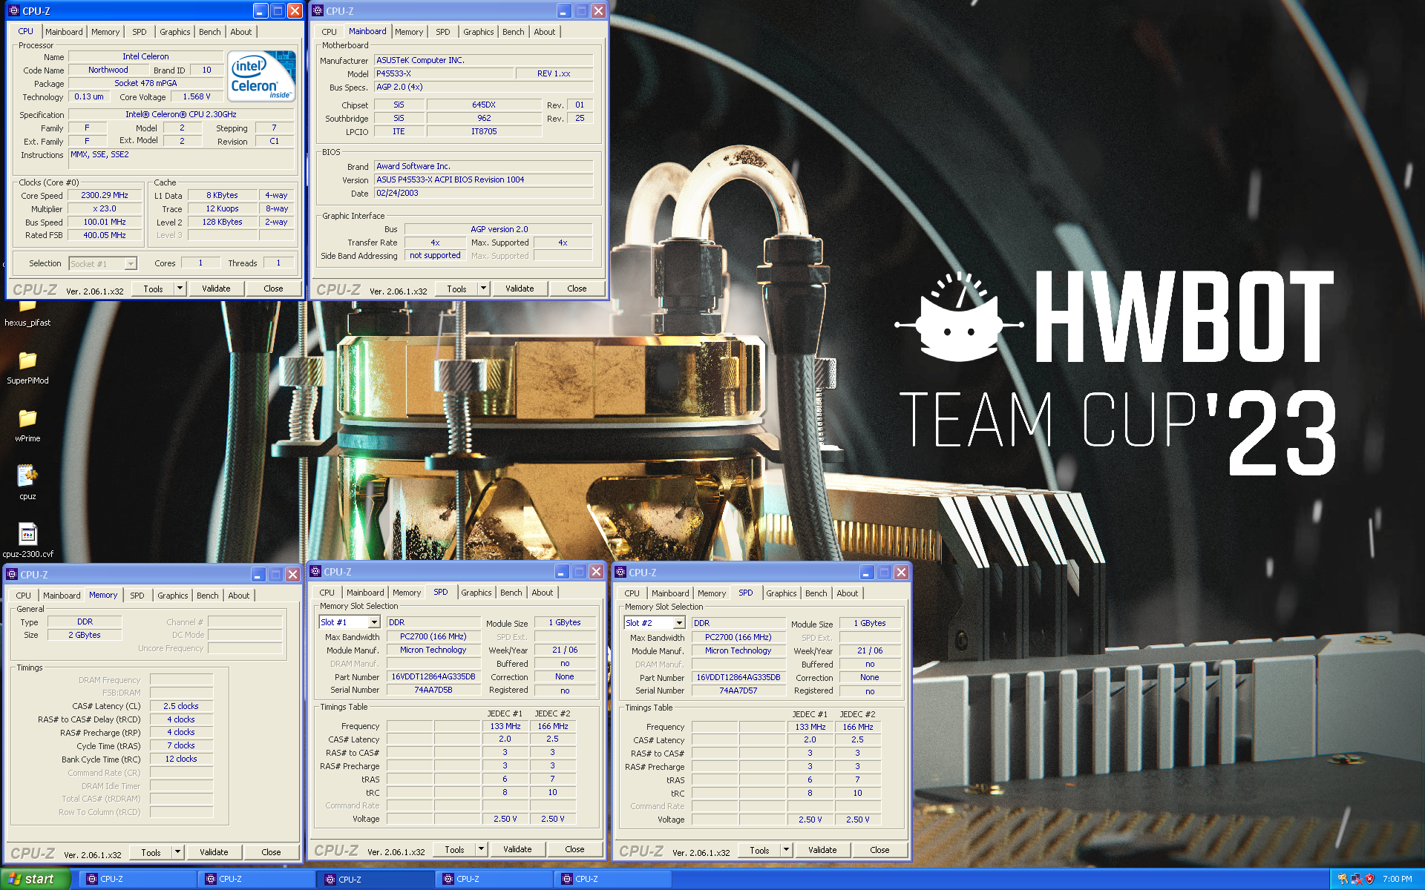The height and width of the screenshot is (890, 1425).
Task: Click the P4S533-X model field
Action: click(x=443, y=74)
